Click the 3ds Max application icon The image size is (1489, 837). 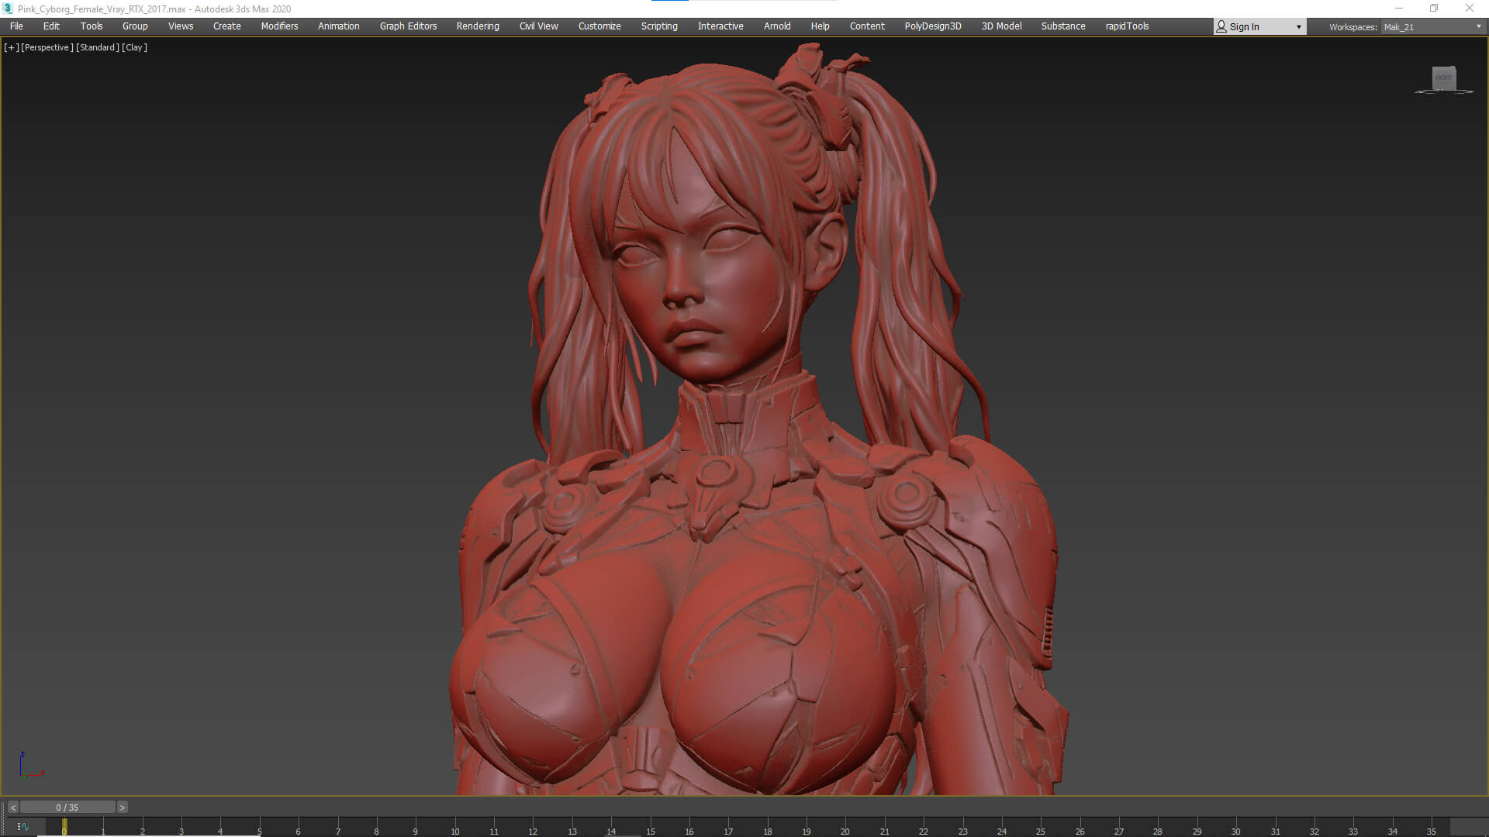[8, 9]
